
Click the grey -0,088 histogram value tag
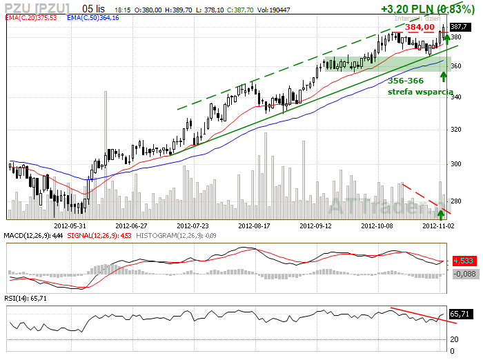click(466, 274)
